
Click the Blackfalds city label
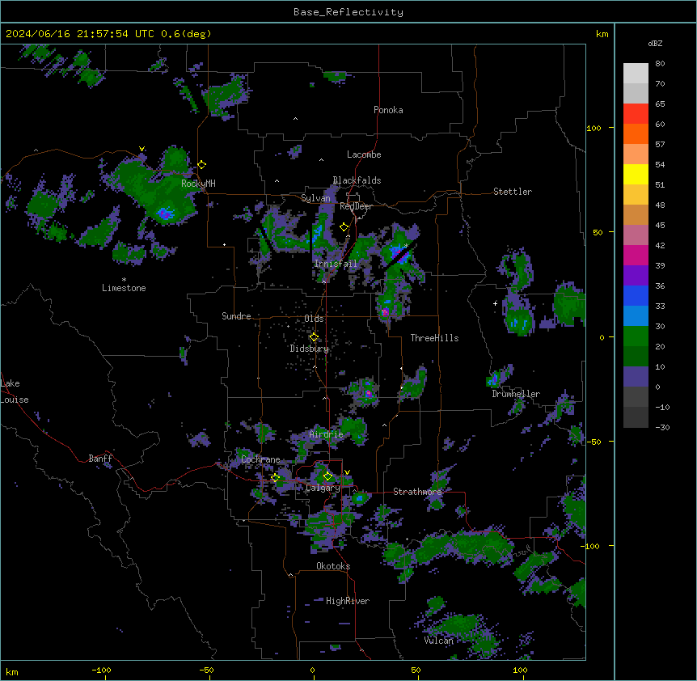click(357, 180)
